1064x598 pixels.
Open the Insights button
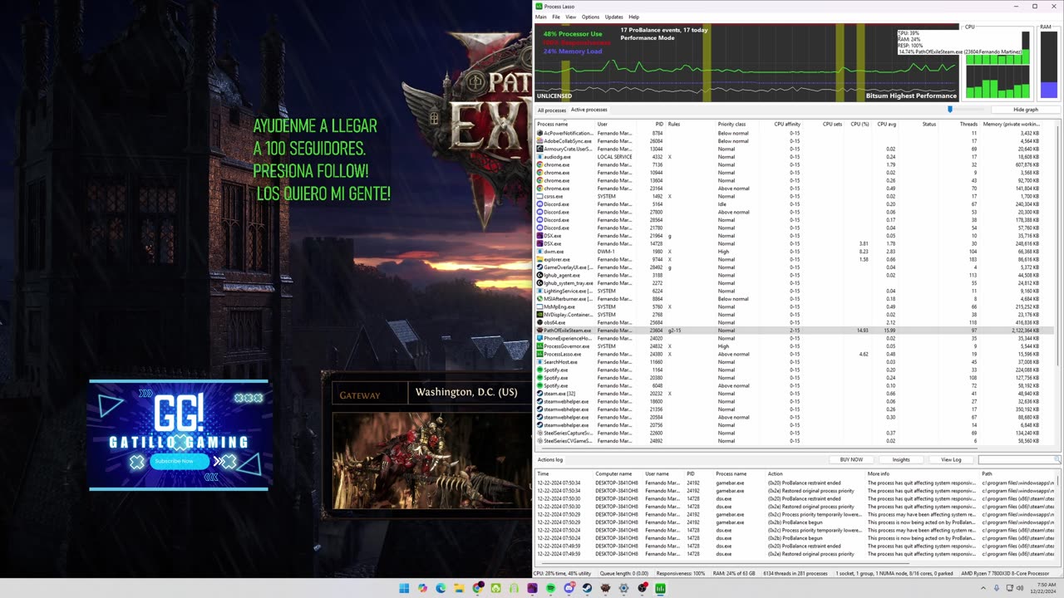(901, 459)
